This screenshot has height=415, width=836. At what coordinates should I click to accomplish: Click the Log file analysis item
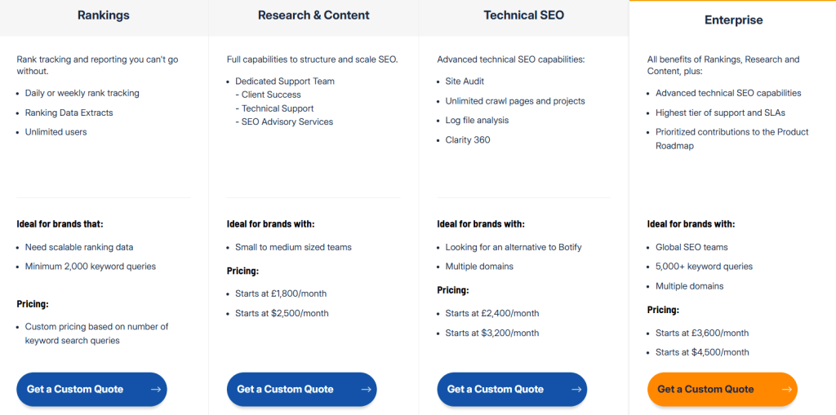(x=477, y=121)
